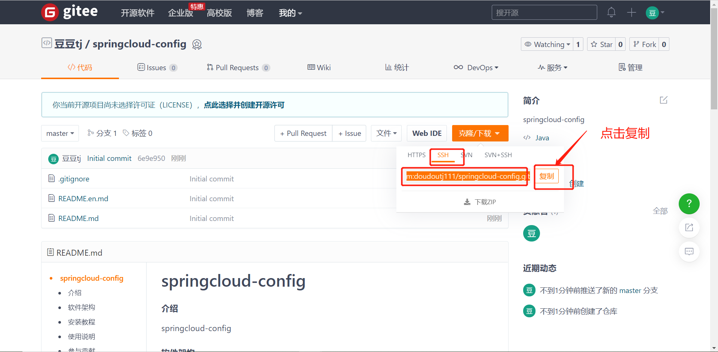Image resolution: width=718 pixels, height=352 pixels.
Task: Click 点此选择并创建开源许可 link
Action: coord(244,105)
